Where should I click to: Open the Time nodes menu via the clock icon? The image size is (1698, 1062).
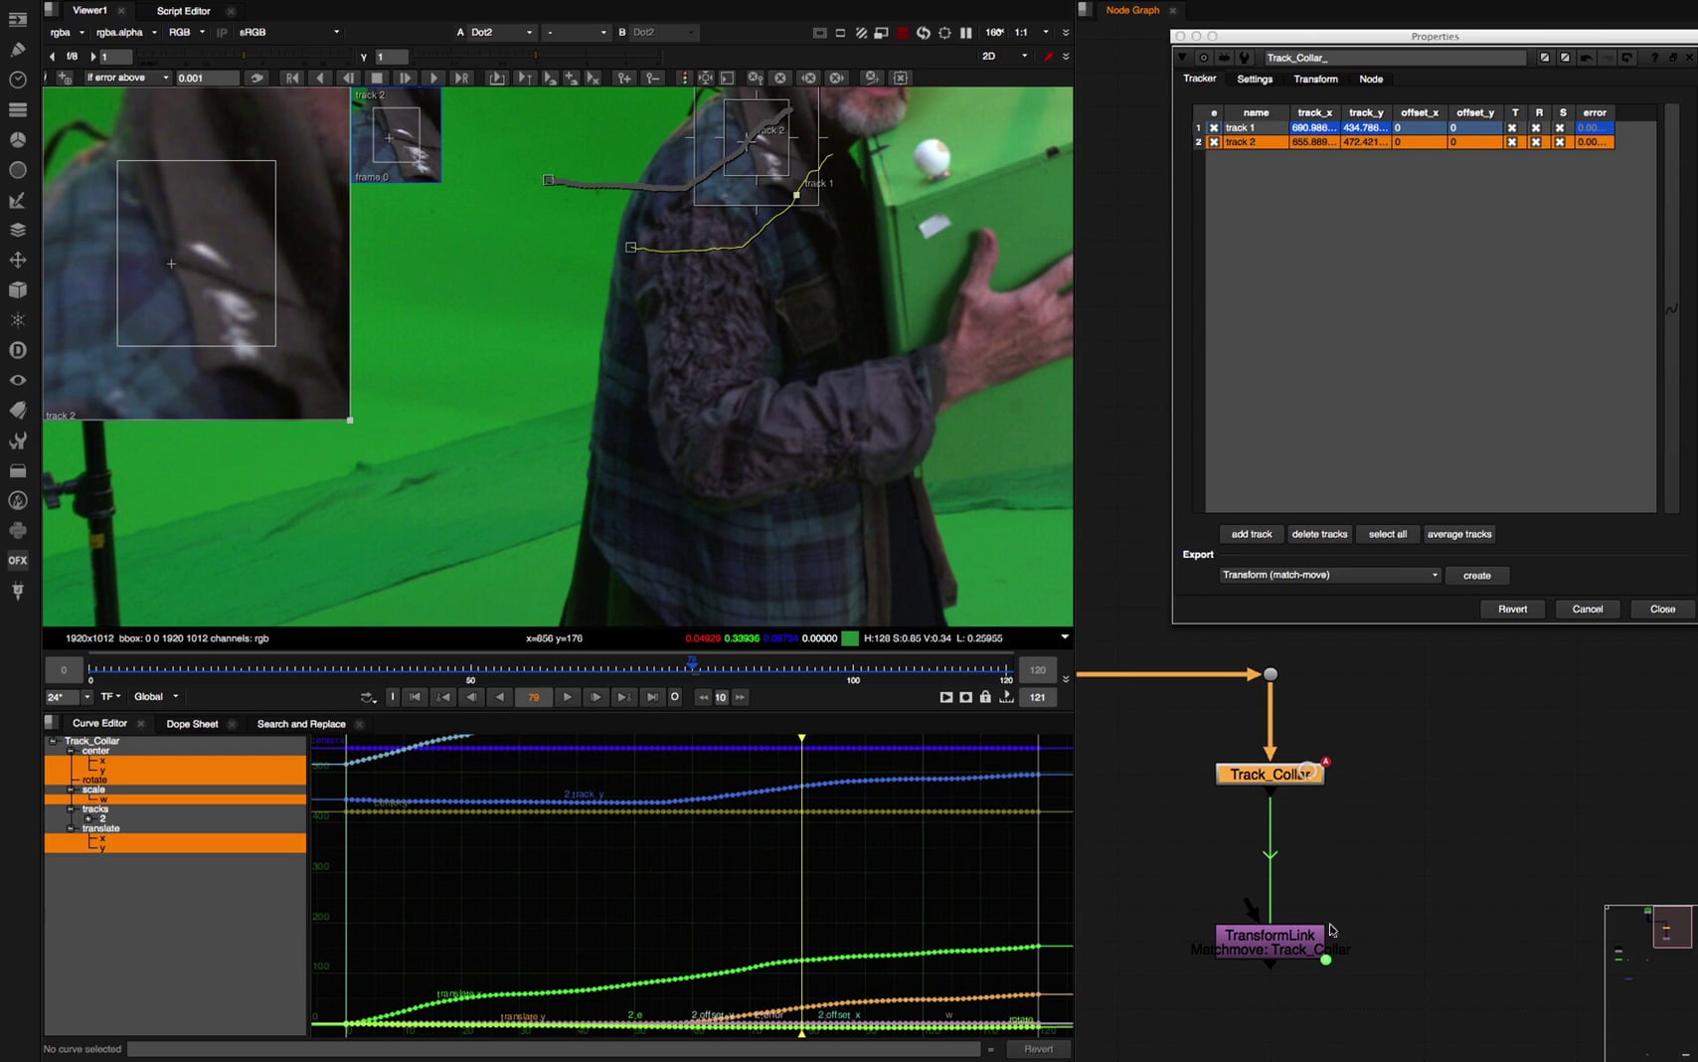click(18, 80)
